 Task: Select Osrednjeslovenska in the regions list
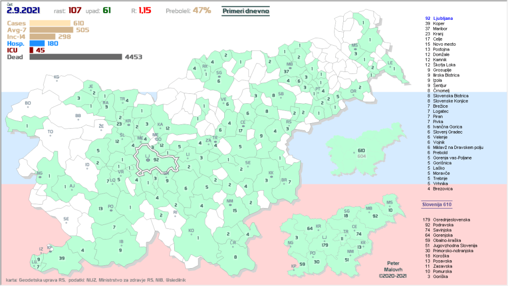(451, 219)
